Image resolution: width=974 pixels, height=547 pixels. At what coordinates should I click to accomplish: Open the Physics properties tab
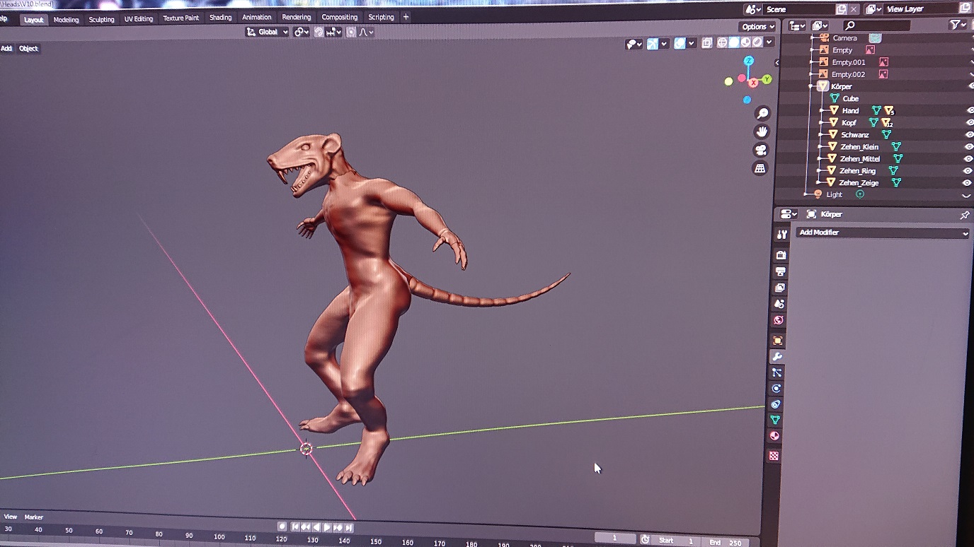776,388
